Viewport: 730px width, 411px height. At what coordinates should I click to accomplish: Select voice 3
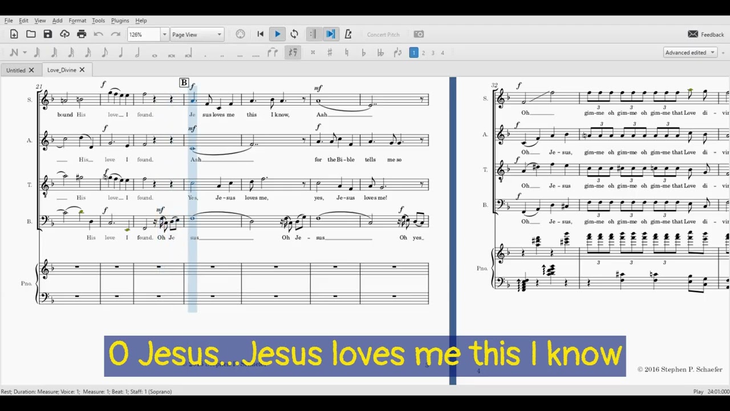(433, 53)
